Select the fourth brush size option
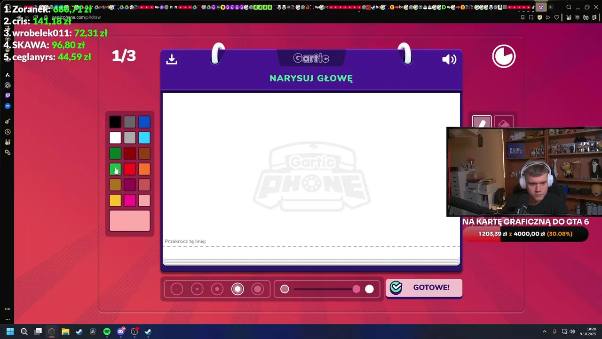Image resolution: width=602 pixels, height=339 pixels. [238, 289]
